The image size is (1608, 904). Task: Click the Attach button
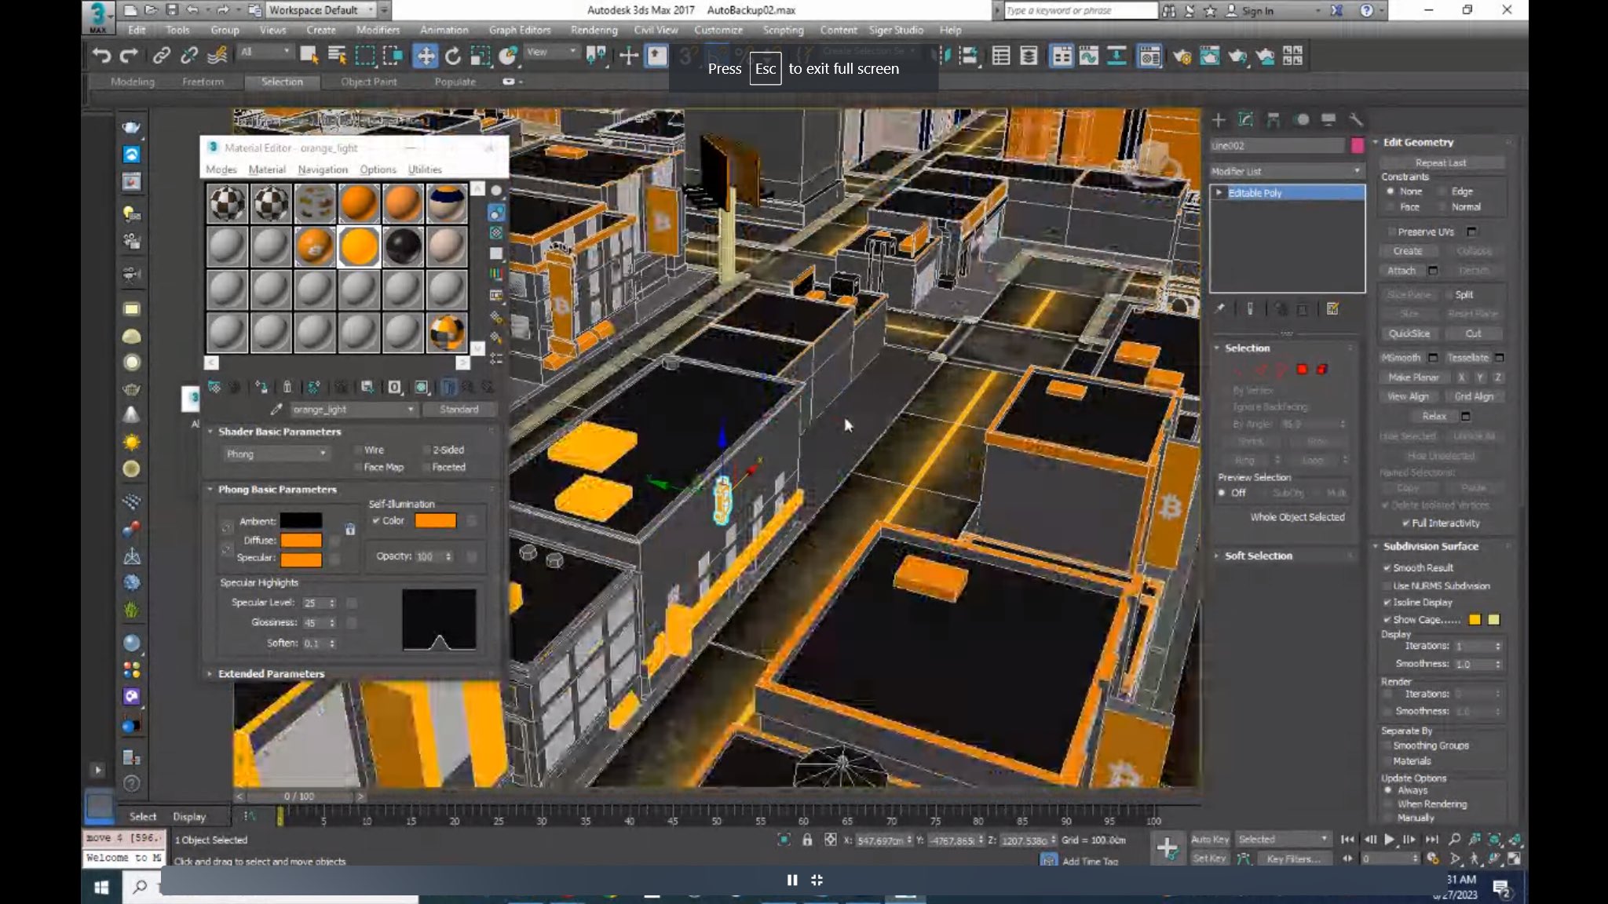(1402, 271)
